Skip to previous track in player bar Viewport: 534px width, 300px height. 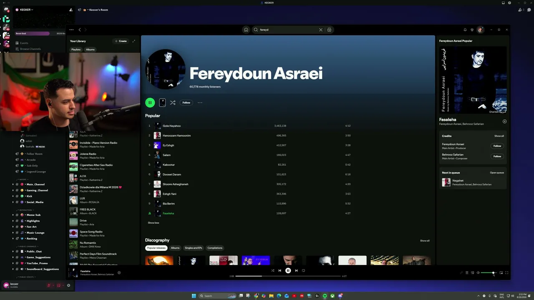click(280, 270)
